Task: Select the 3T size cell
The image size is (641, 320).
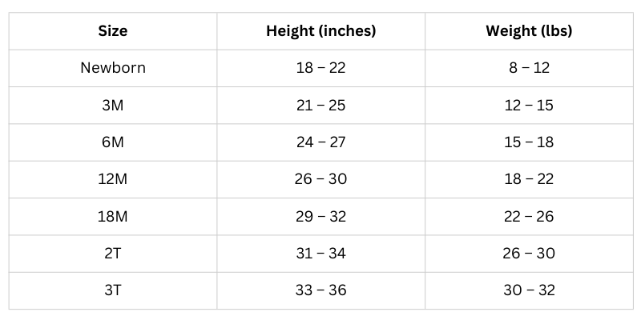Action: pyautogui.click(x=113, y=290)
